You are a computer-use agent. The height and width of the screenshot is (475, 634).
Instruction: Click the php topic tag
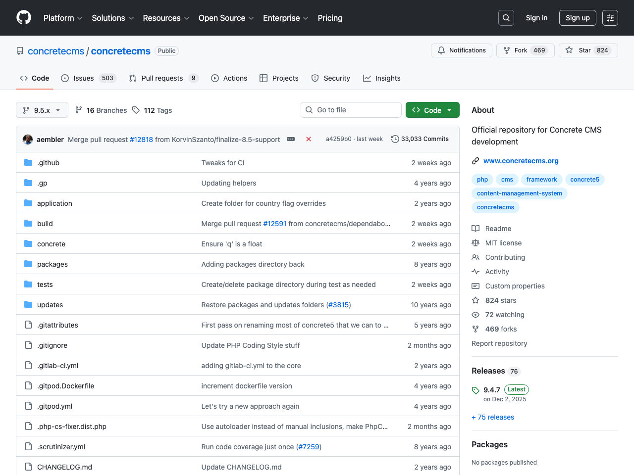tap(482, 179)
